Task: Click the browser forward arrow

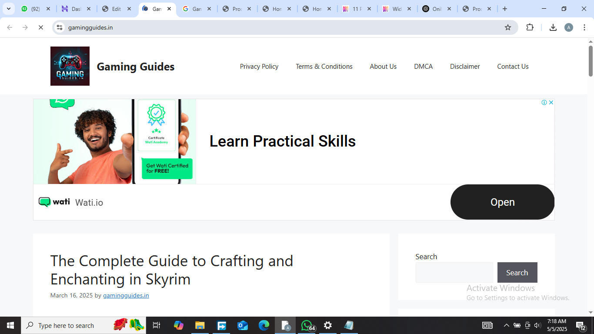Action: [x=25, y=27]
